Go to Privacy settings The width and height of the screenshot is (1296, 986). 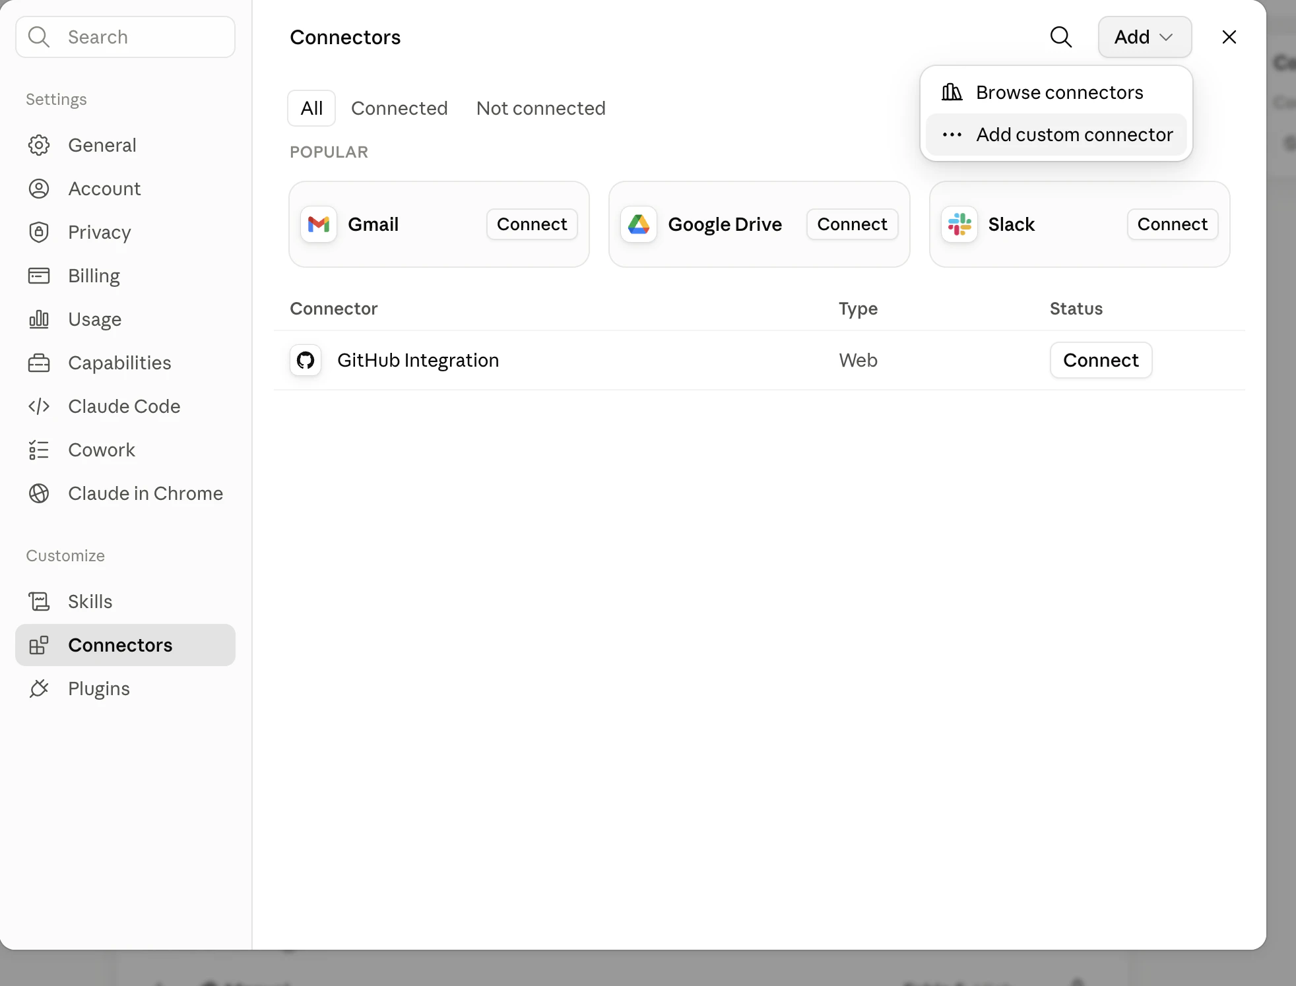pos(125,232)
